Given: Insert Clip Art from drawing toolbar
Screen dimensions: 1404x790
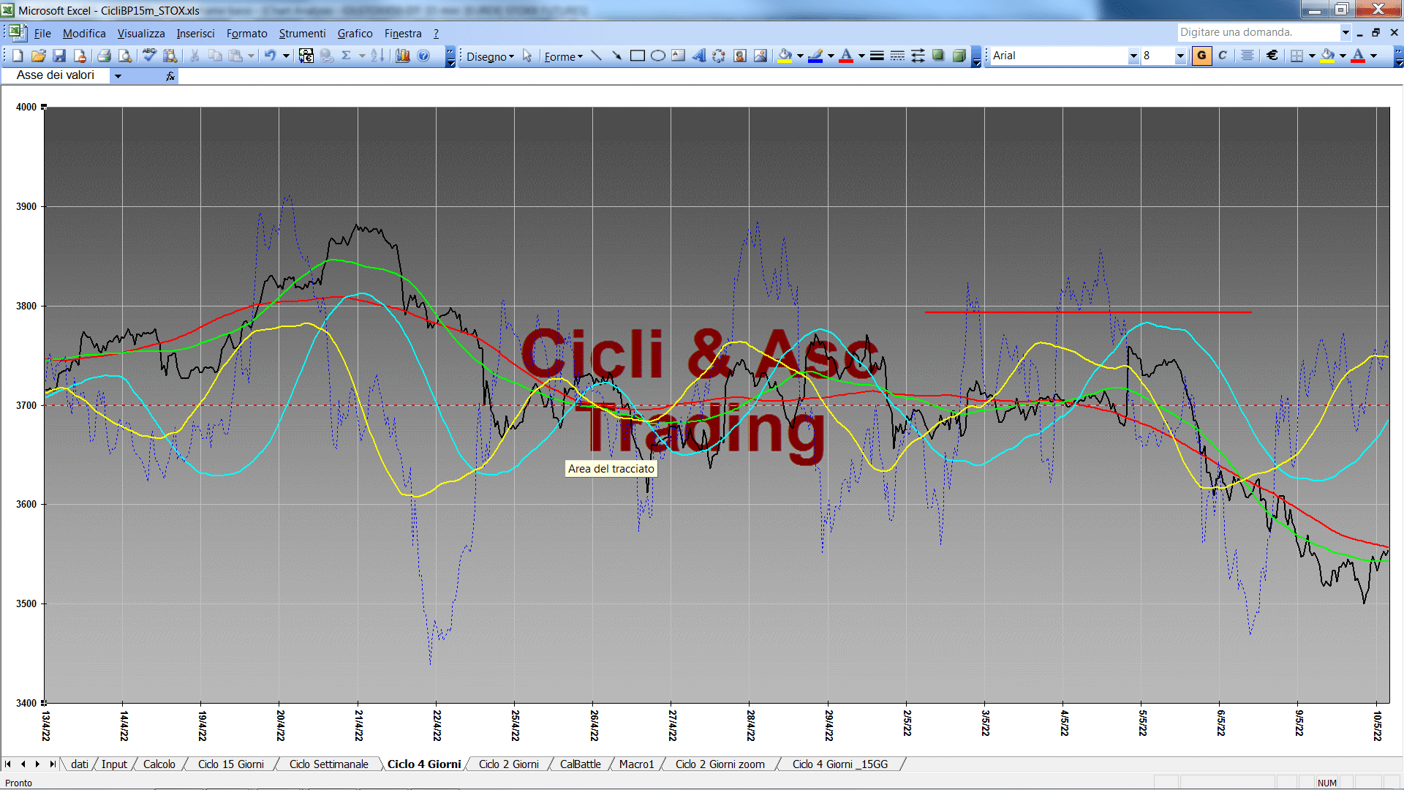Looking at the screenshot, I should tap(739, 56).
